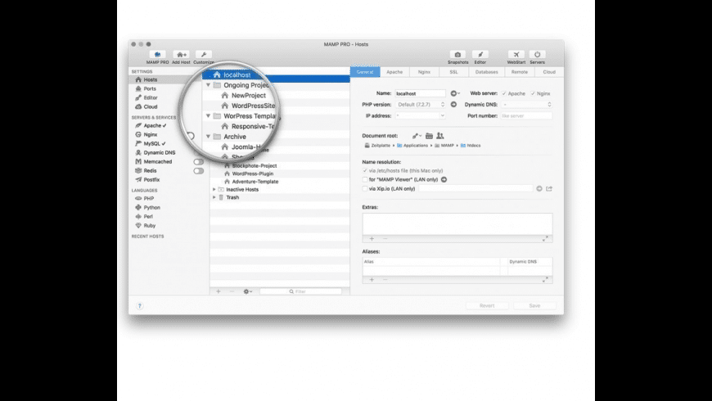Click the Revert button
Screen dimensions: 712x401
pos(487,305)
